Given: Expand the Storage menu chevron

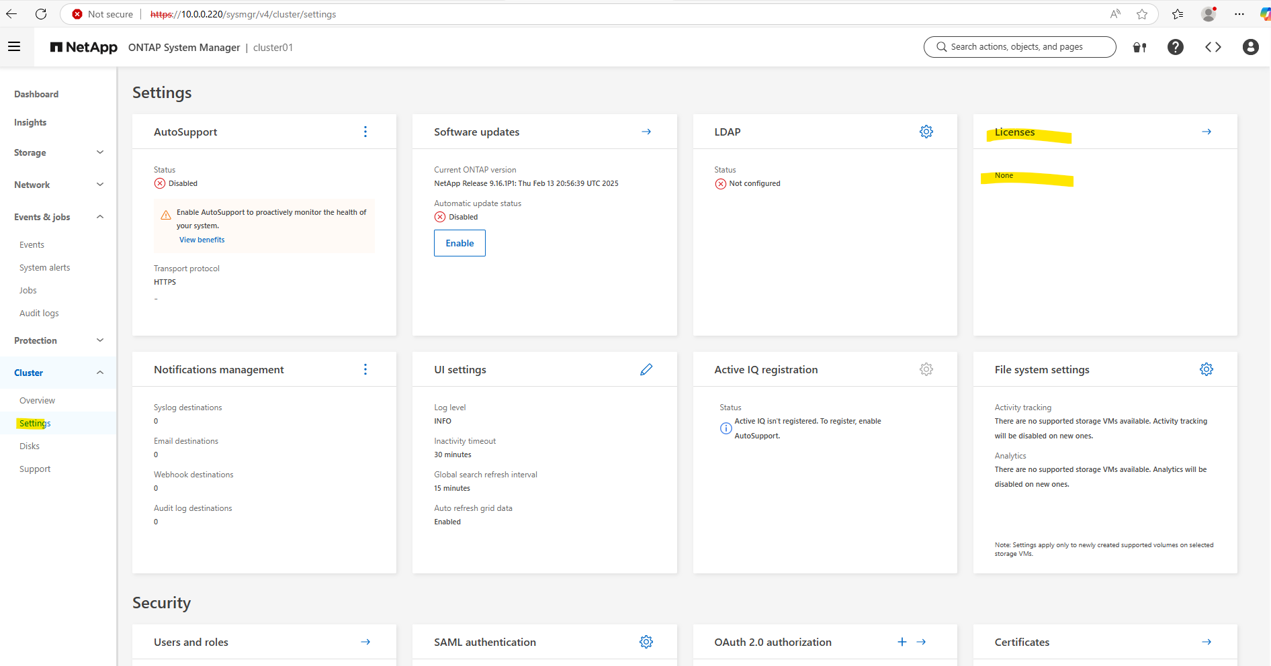Looking at the screenshot, I should coord(100,152).
